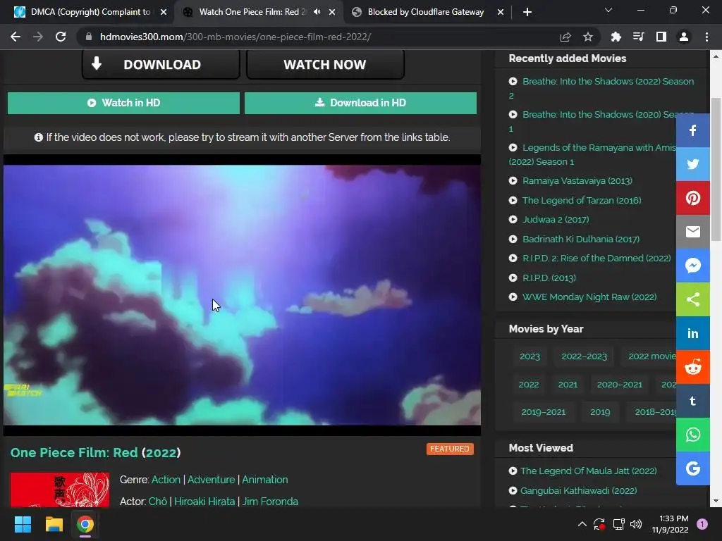Close the DMCA Complaint tab
The height and width of the screenshot is (541, 722).
(164, 12)
